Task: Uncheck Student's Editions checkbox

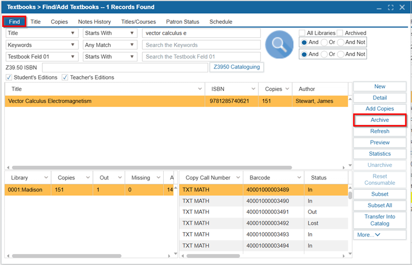Action: point(9,77)
